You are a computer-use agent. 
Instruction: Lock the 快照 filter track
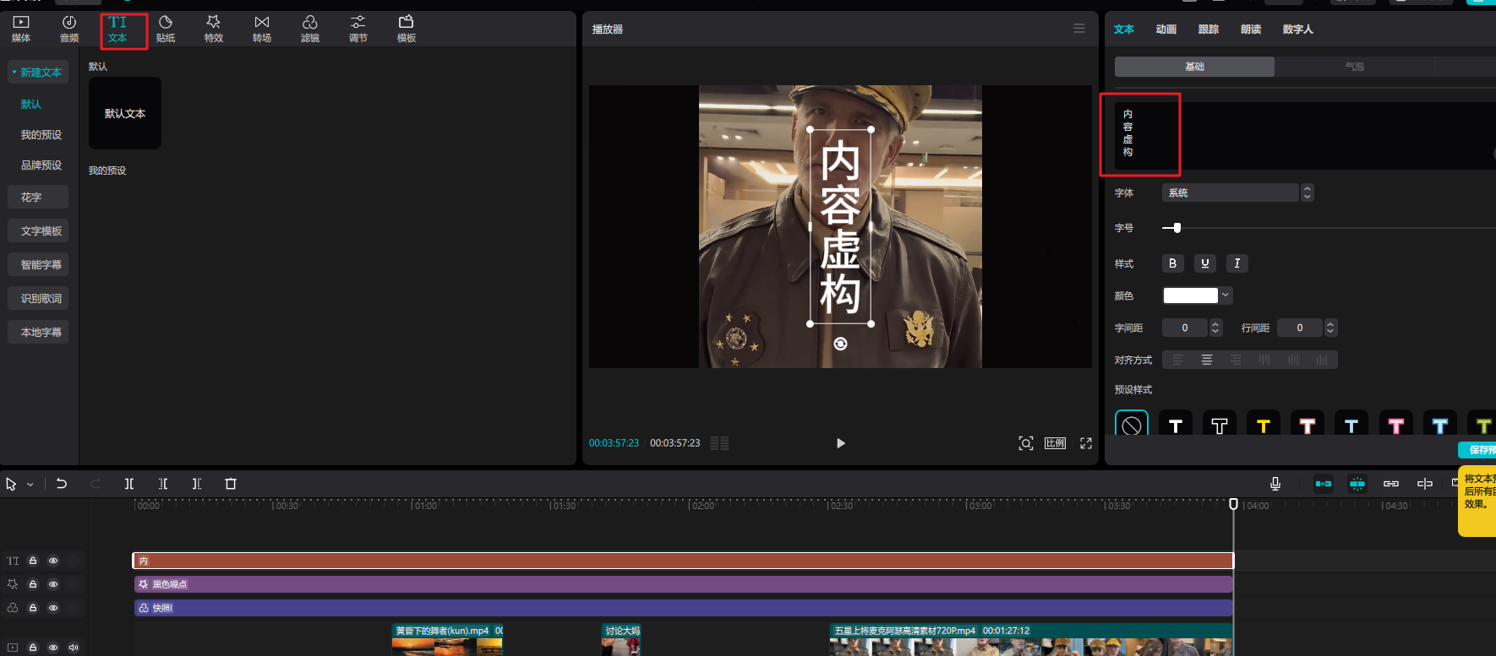33,608
